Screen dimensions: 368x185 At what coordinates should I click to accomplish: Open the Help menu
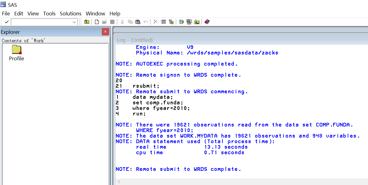click(x=115, y=14)
